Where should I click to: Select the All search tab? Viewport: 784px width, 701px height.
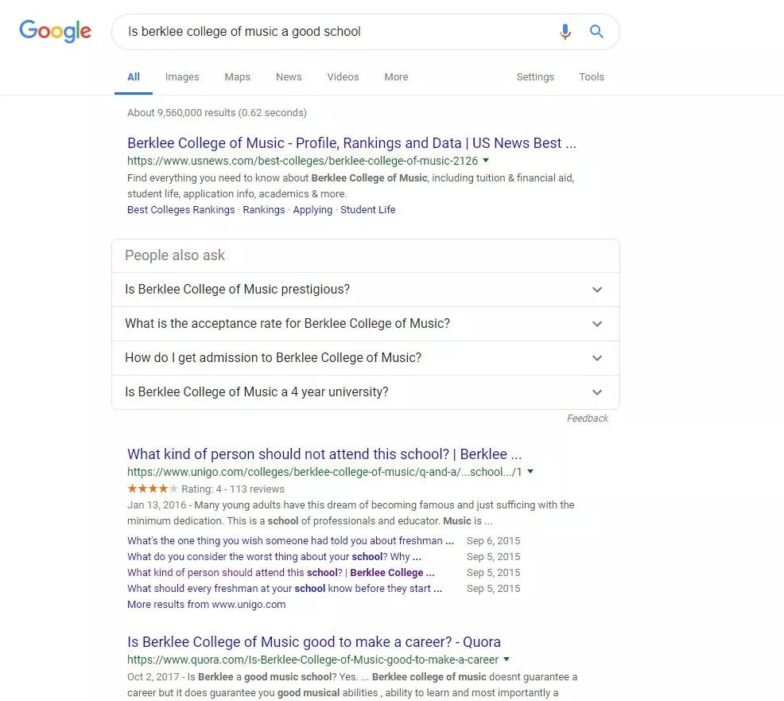(134, 77)
